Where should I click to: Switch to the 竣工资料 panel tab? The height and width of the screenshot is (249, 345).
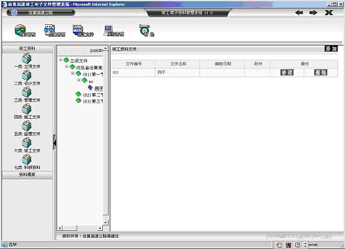[x=27, y=49]
